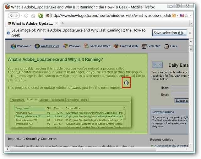This screenshot has height=159, width=201.
Task: Click the Applications tab in Task Manager image
Action: (x=18, y=100)
